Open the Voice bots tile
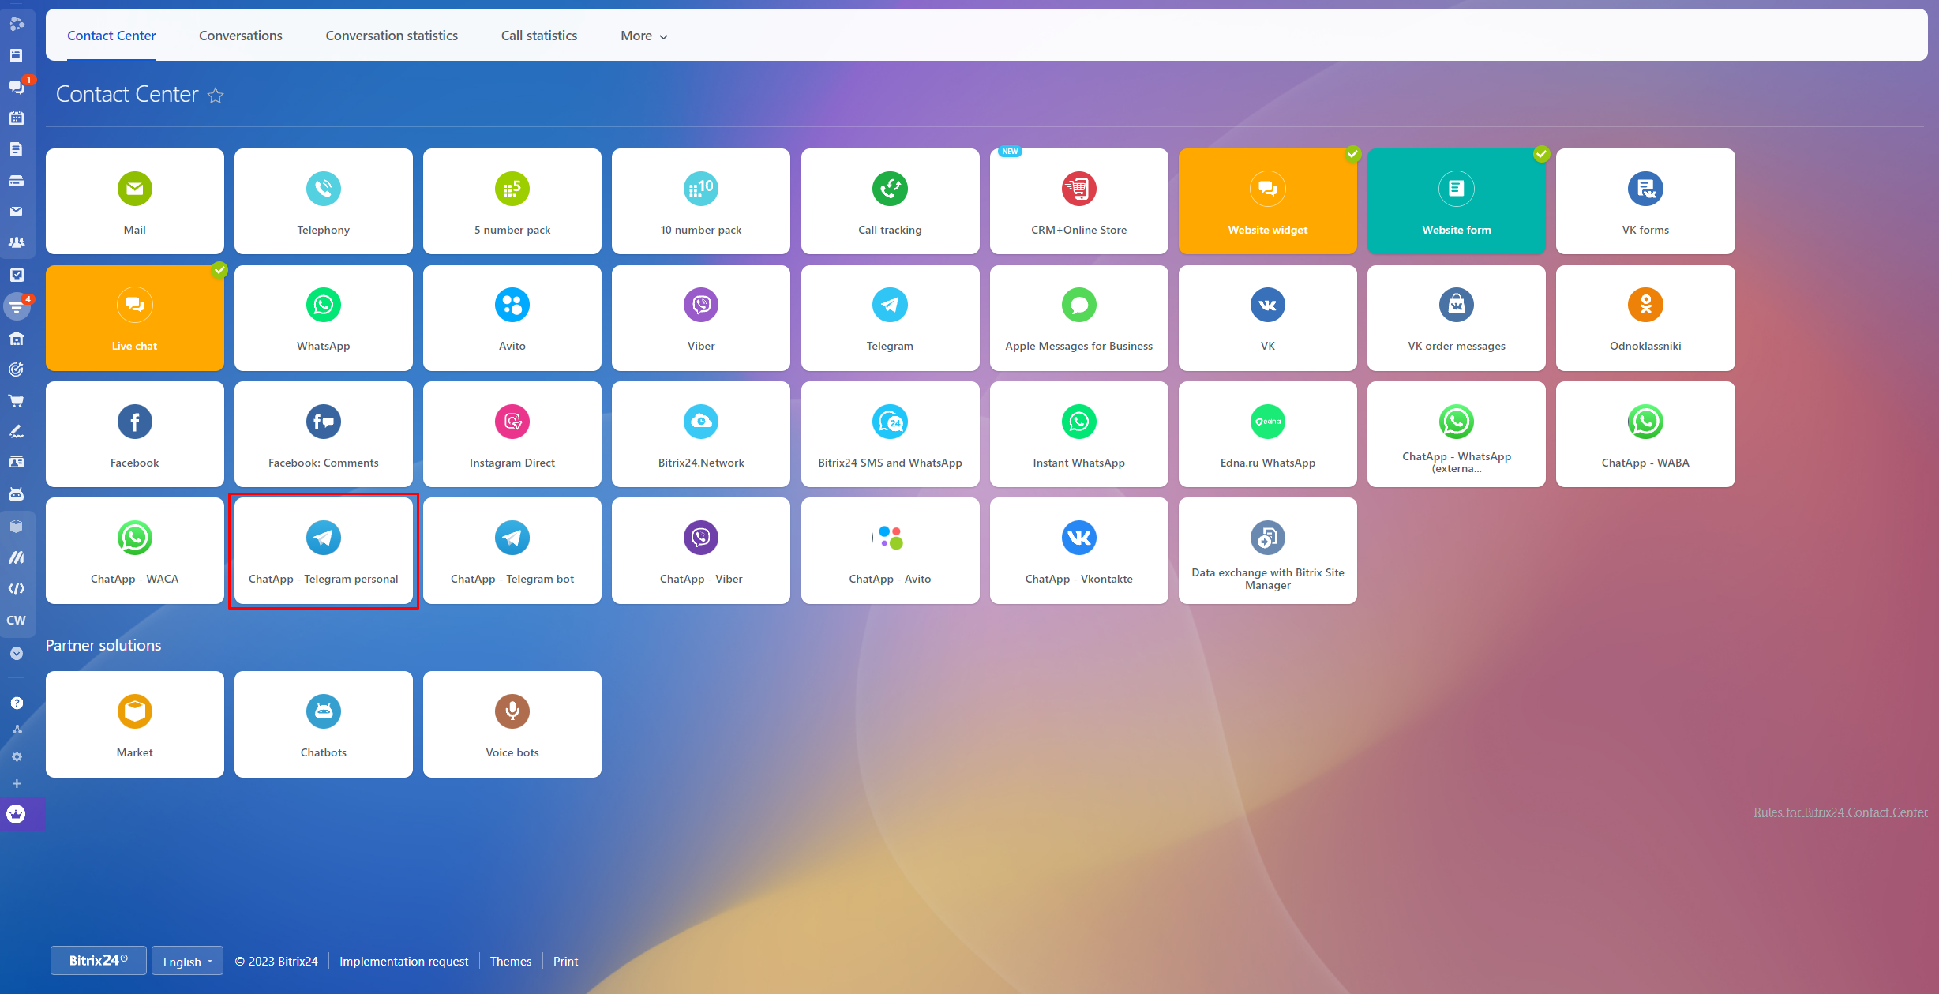 pos(512,724)
